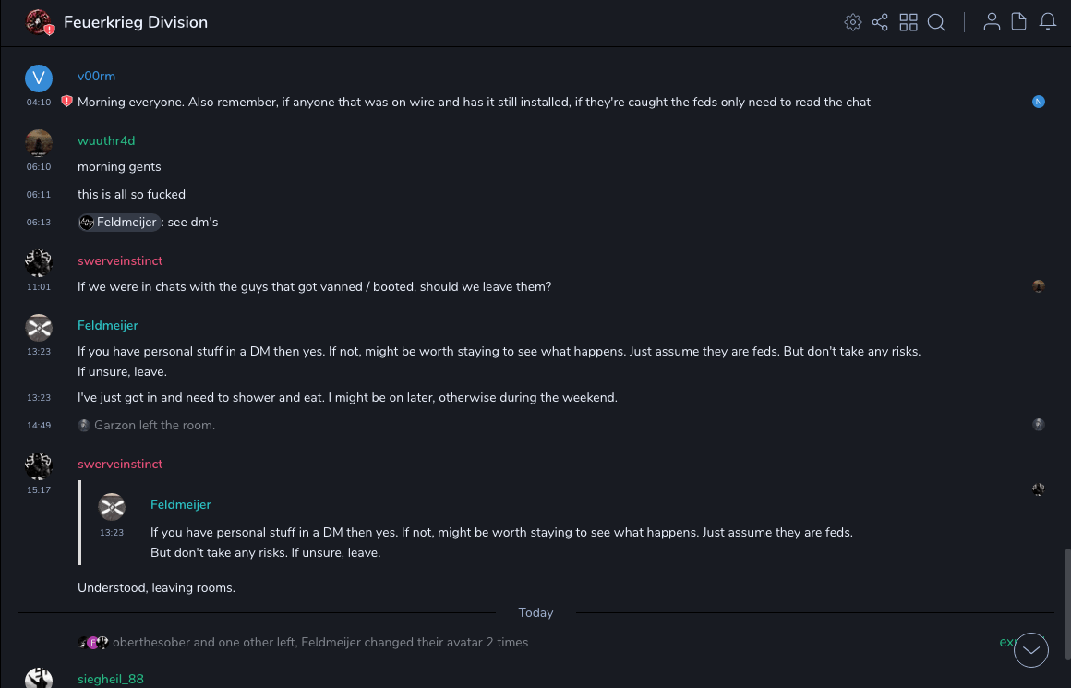Screen dimensions: 1071x688
Task: Open notifications bell icon
Action: coord(1048,22)
